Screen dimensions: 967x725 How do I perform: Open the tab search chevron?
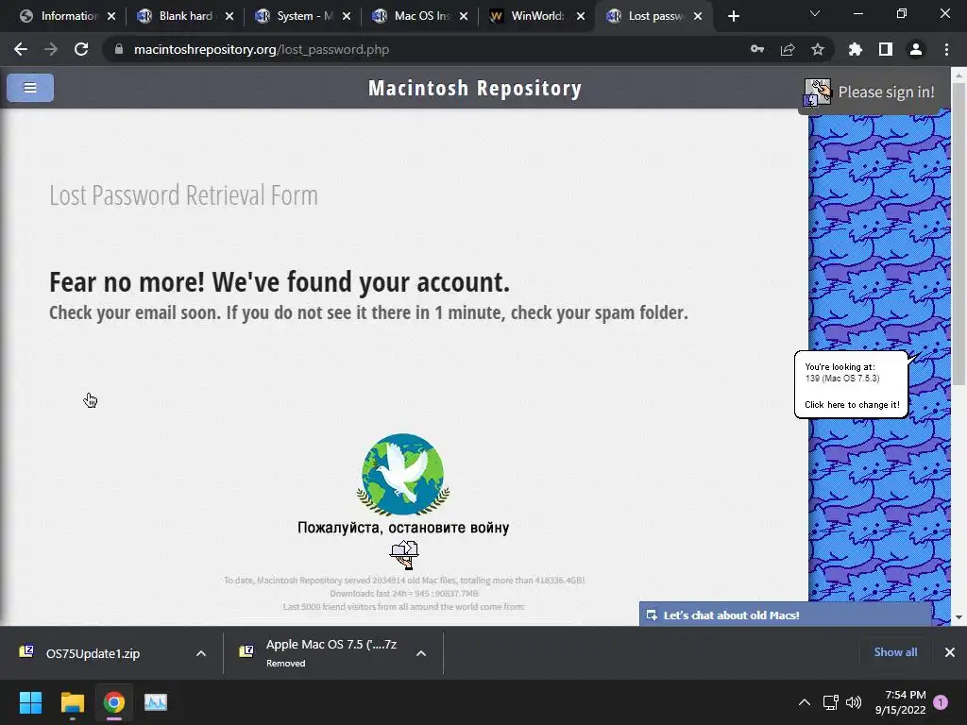[815, 13]
